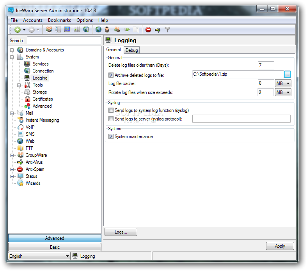Open the Accounts menu

pyautogui.click(x=33, y=20)
